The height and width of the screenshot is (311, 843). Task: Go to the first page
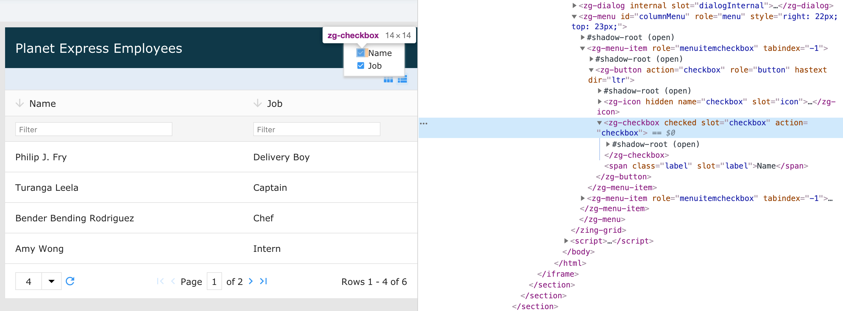[x=160, y=281]
